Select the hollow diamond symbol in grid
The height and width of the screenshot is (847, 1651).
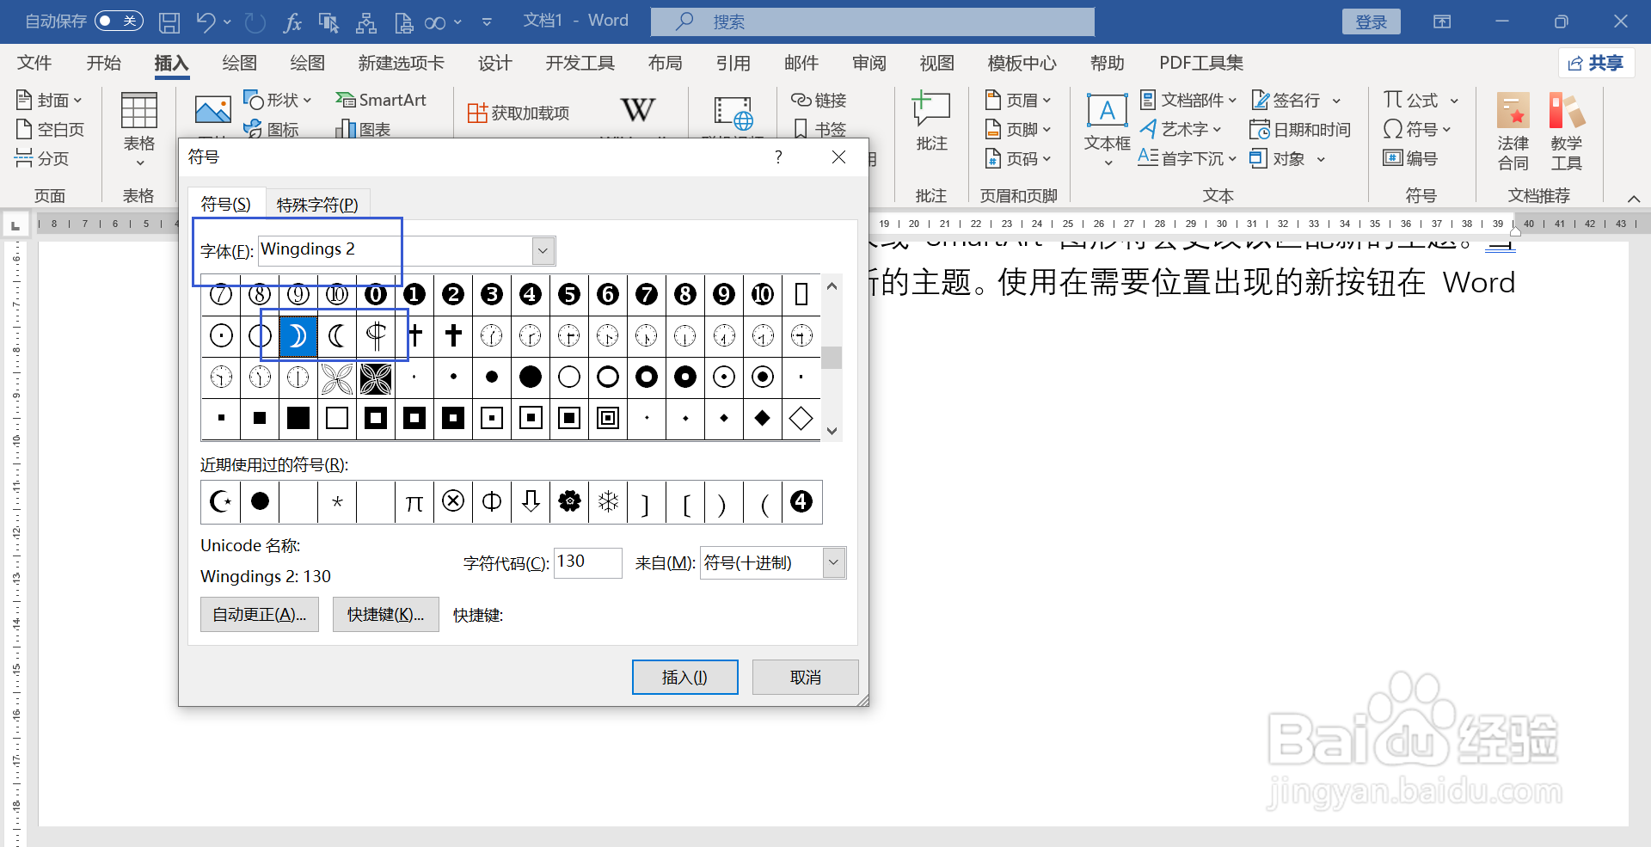click(x=801, y=418)
